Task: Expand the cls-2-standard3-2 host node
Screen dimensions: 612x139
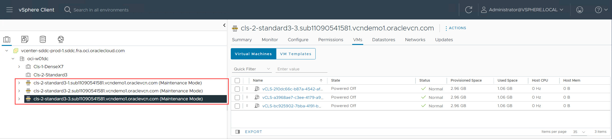Action: pos(19,91)
